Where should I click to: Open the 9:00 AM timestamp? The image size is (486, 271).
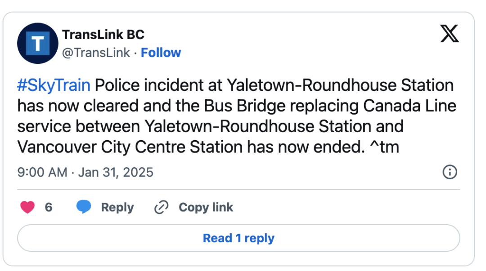(42, 172)
